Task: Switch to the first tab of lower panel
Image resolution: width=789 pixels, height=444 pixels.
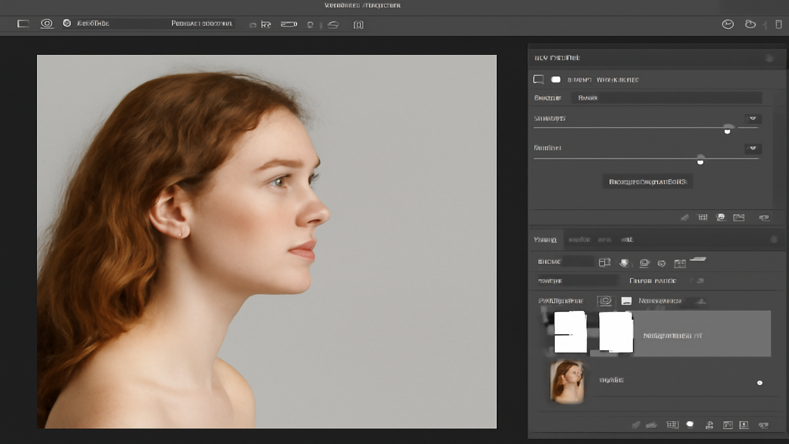Action: click(546, 239)
